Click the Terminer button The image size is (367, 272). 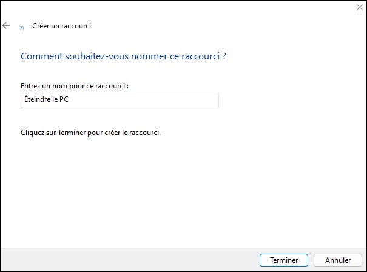284,260
